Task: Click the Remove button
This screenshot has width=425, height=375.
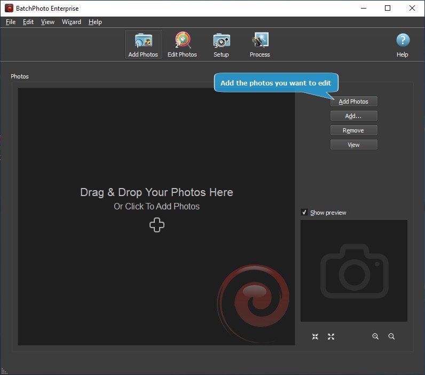Action: 353,130
